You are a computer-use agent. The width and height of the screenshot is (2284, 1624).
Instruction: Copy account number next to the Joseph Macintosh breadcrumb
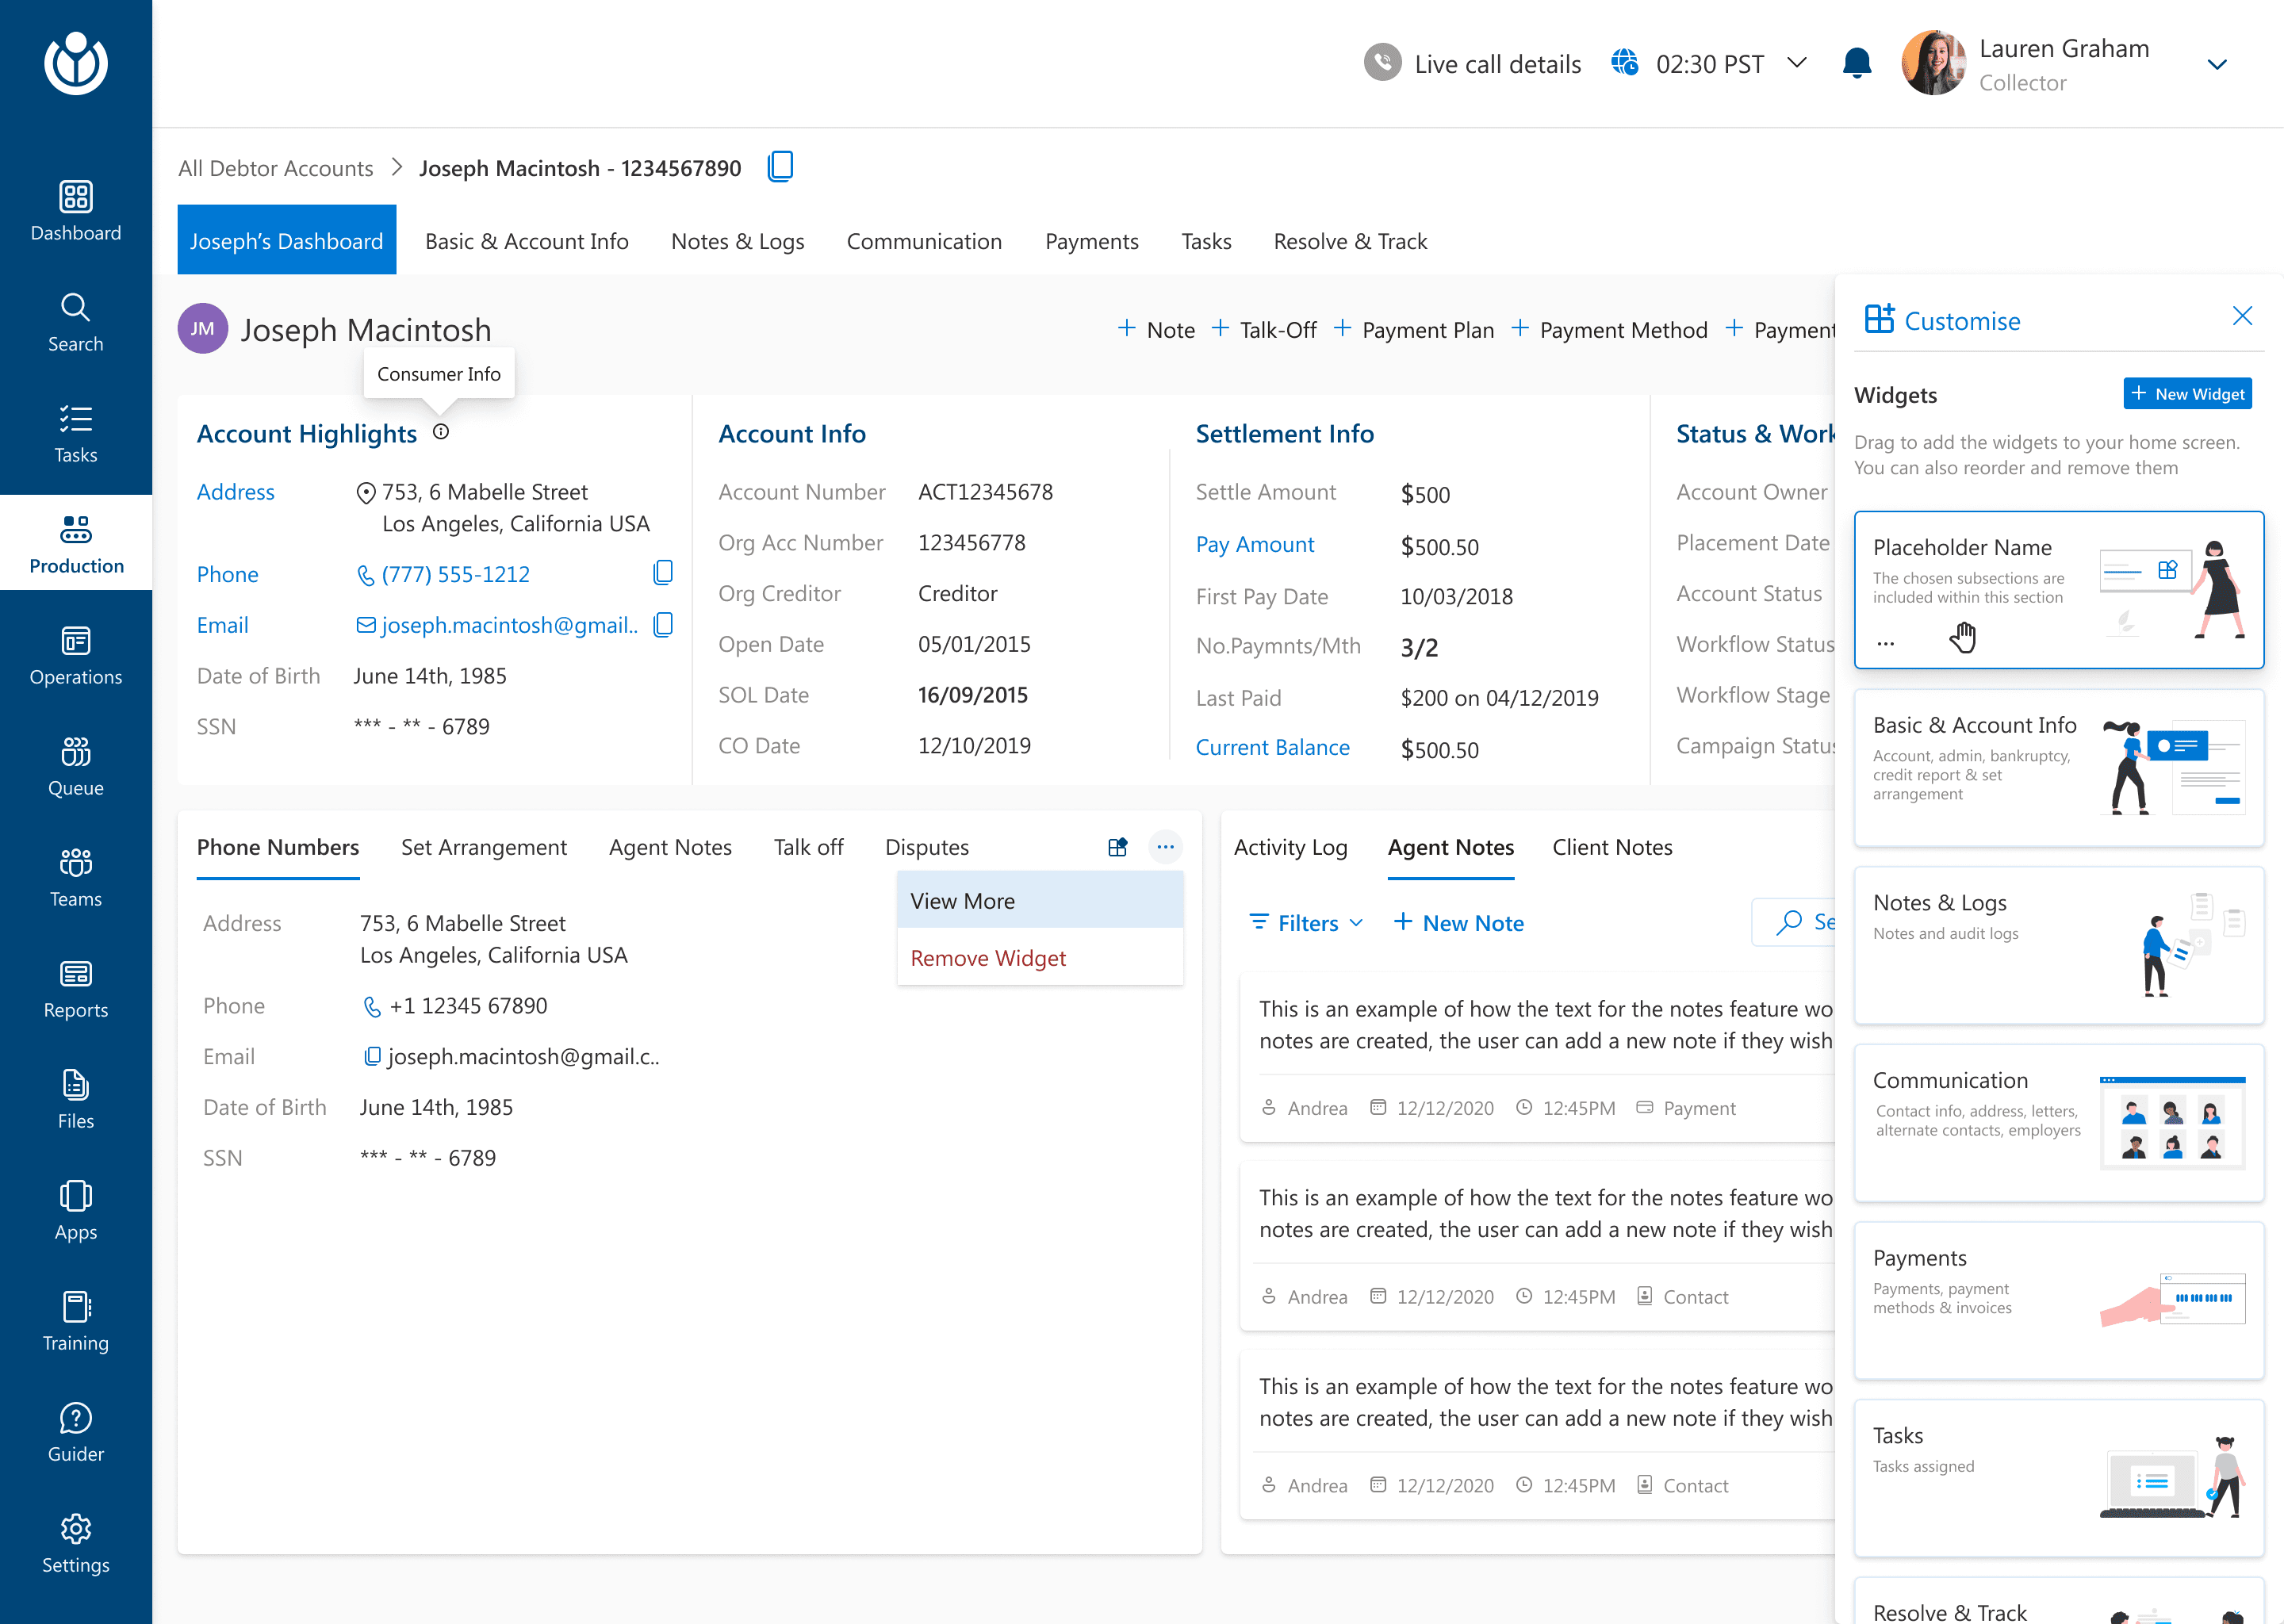click(x=780, y=167)
